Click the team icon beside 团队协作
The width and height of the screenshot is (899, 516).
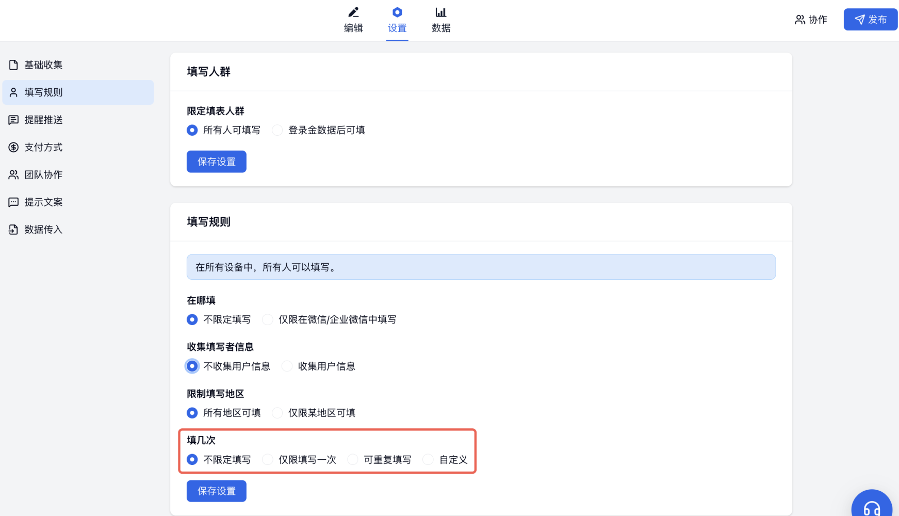[x=13, y=174]
